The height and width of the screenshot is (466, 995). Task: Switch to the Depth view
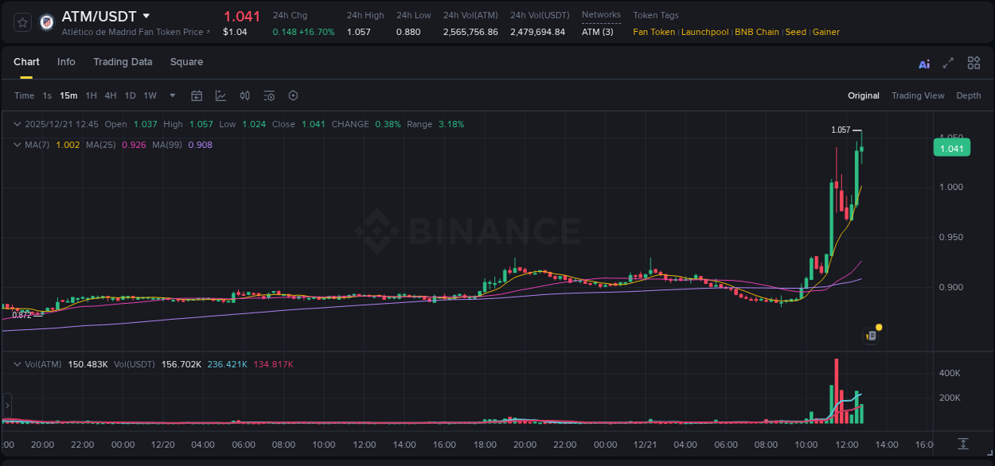pyautogui.click(x=969, y=95)
